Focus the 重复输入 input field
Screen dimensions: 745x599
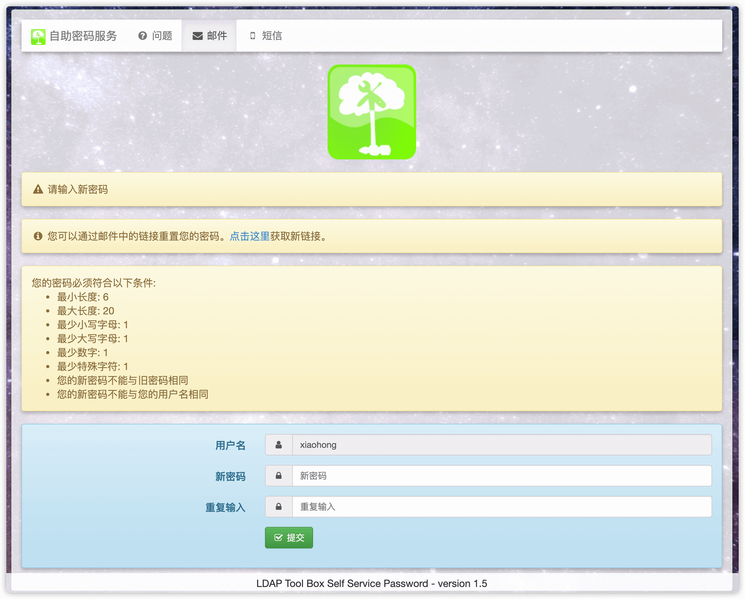pos(501,507)
